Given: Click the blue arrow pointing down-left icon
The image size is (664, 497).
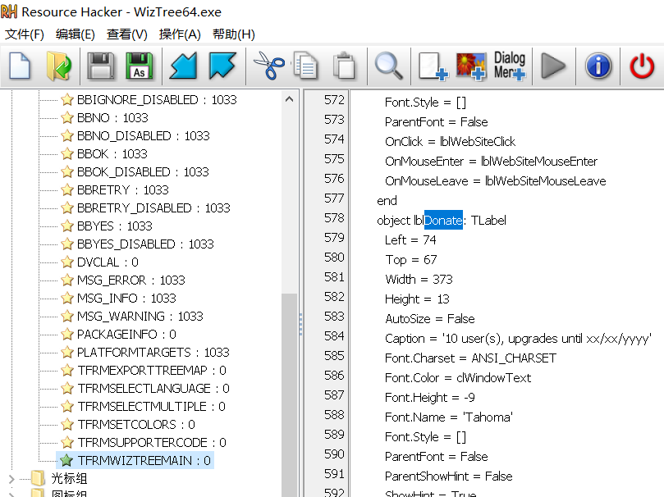Looking at the screenshot, I should pyautogui.click(x=222, y=66).
